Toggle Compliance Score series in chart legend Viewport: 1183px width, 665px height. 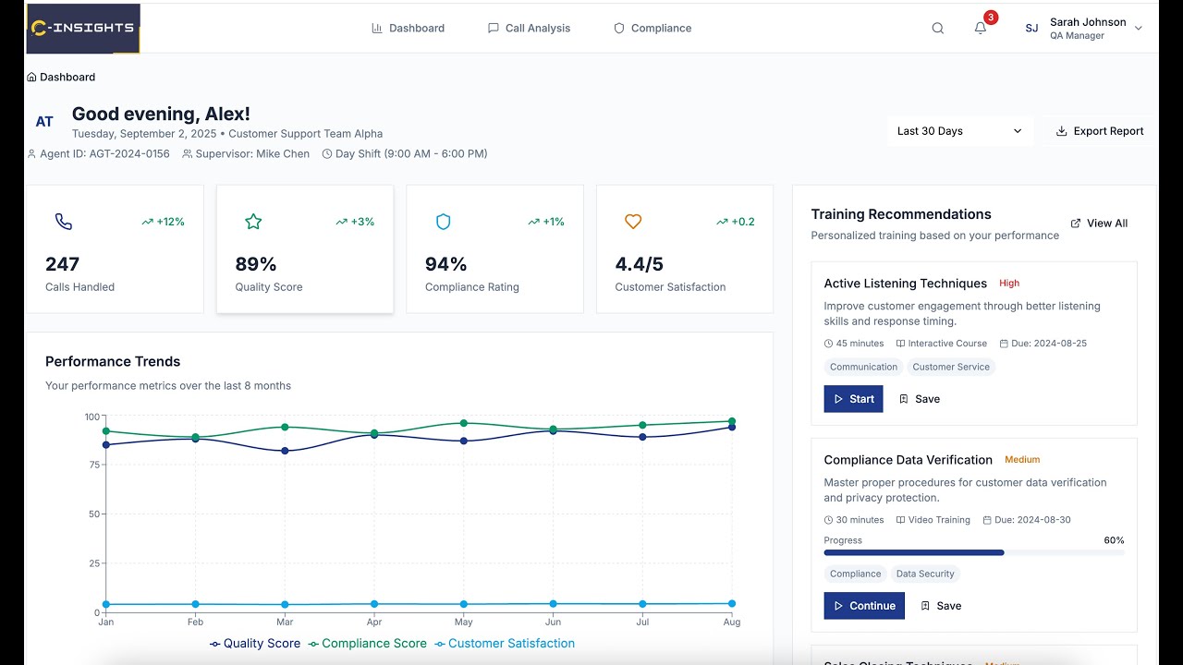pyautogui.click(x=368, y=644)
